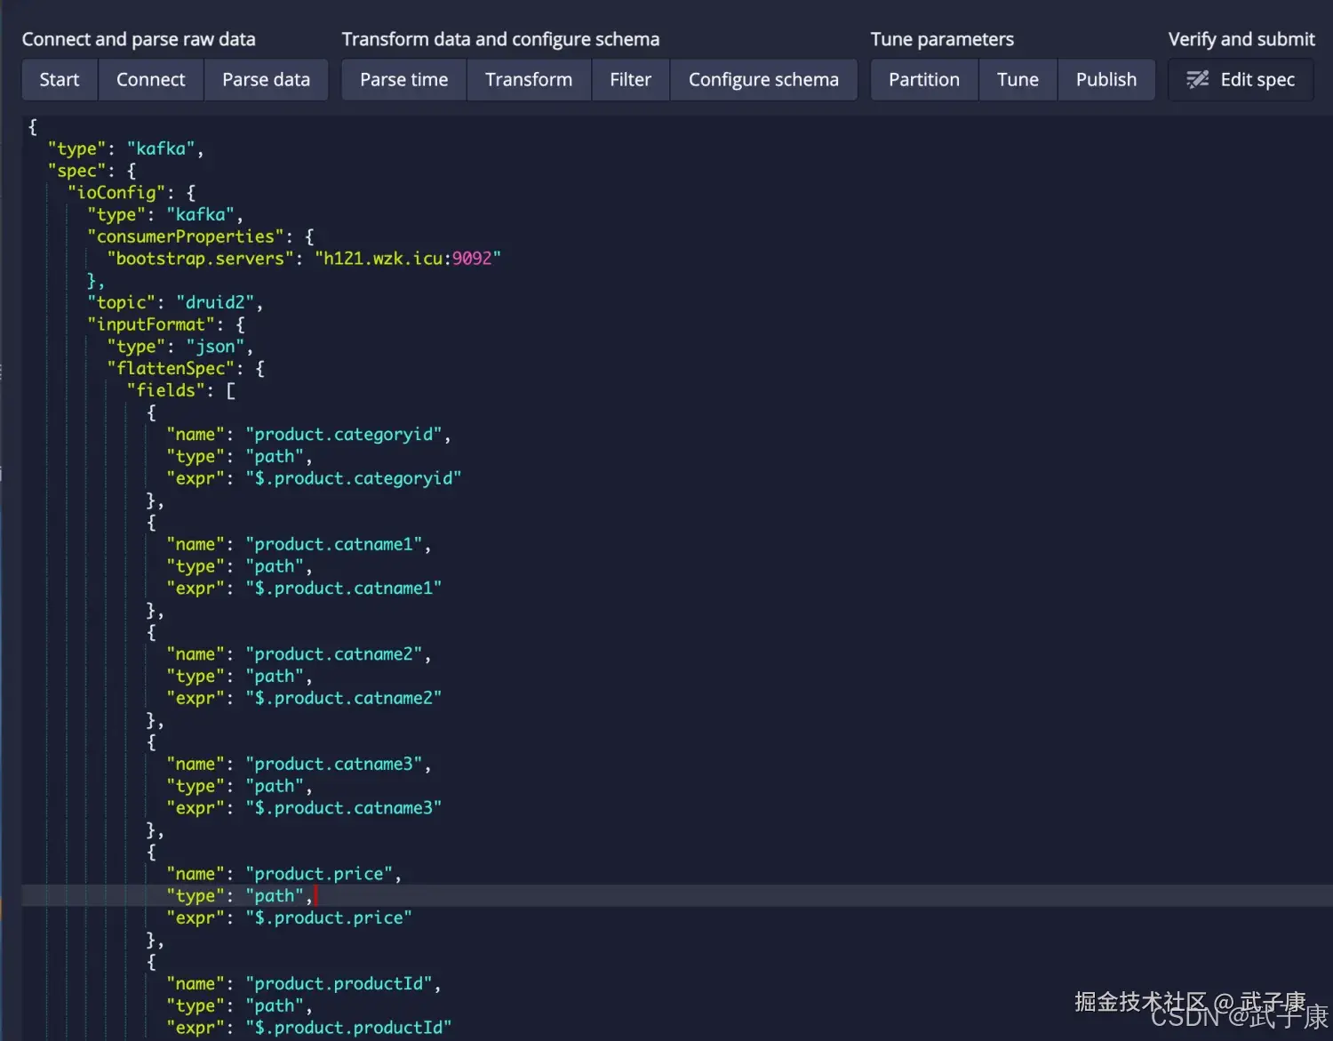The height and width of the screenshot is (1041, 1333).
Task: Click the Edit spec button
Action: point(1241,79)
